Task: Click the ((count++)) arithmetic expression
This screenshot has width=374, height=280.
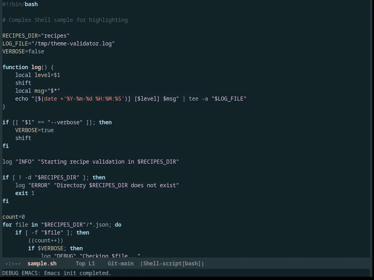Action: click(x=46, y=240)
